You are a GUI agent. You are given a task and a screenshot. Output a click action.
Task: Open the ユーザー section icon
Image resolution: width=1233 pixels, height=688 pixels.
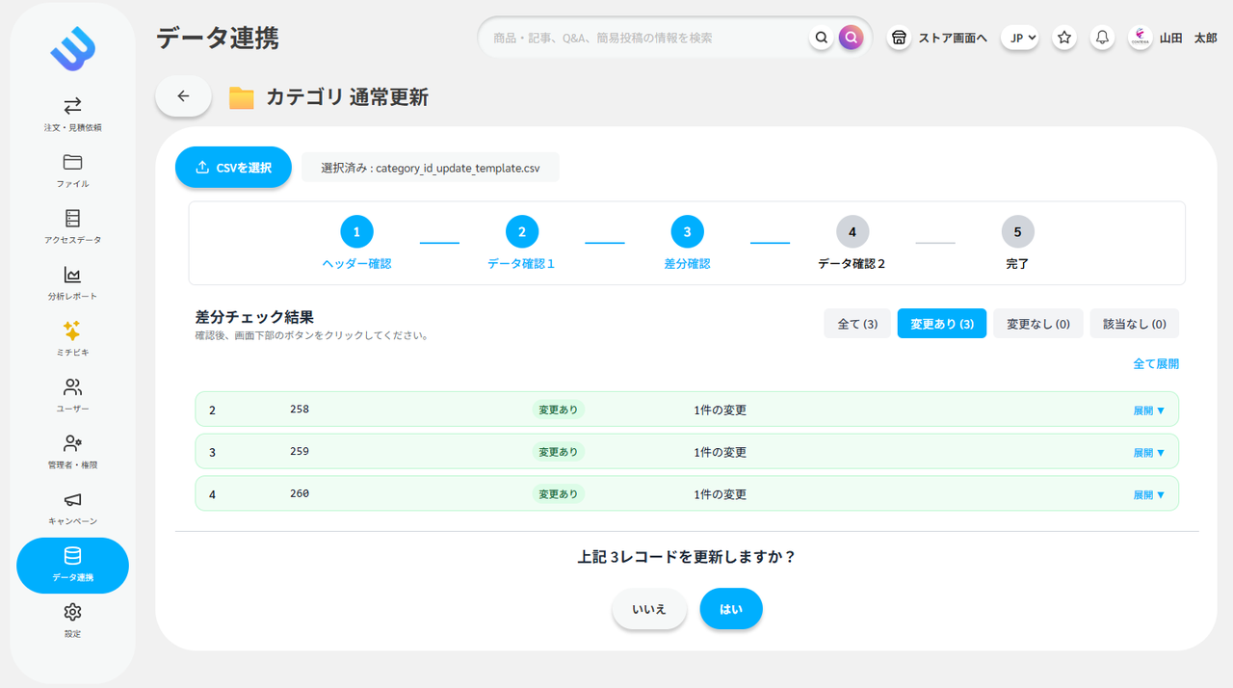(71, 388)
